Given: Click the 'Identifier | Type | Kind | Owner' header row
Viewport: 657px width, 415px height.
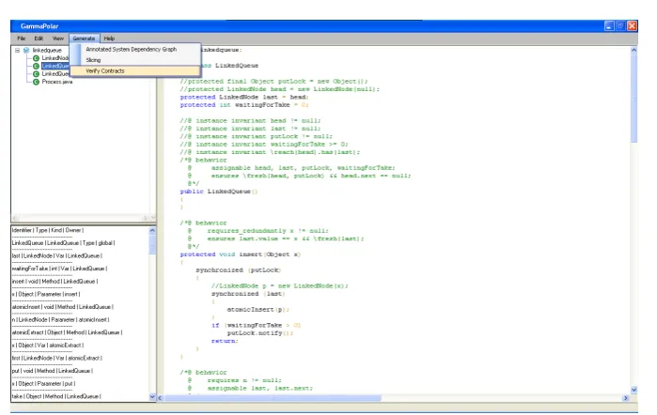Looking at the screenshot, I should click(48, 230).
